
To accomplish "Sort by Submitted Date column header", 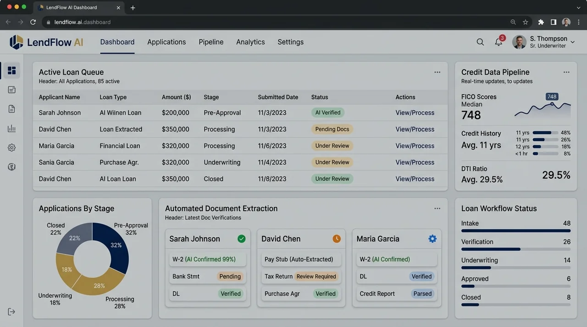I will click(278, 97).
